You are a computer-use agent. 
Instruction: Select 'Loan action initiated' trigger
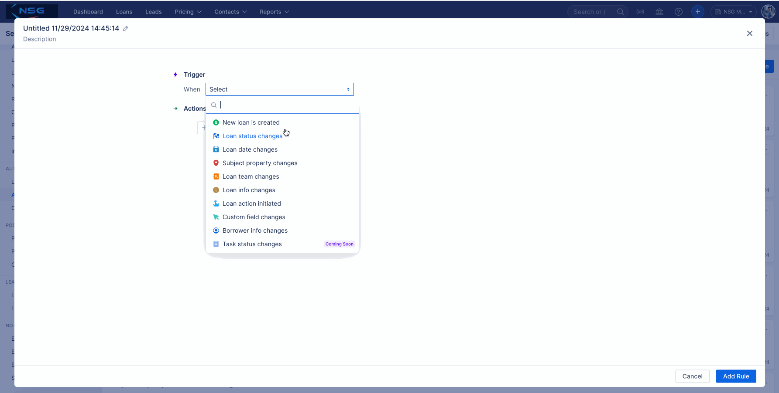coord(282,203)
